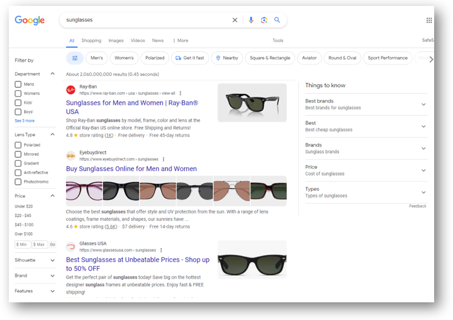Click Go to apply price range
The height and width of the screenshot is (320, 453).
52,245
